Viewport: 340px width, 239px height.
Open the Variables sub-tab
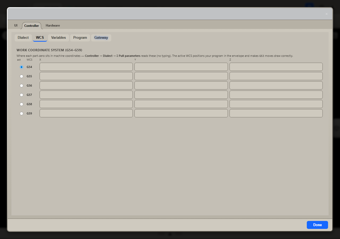click(58, 38)
